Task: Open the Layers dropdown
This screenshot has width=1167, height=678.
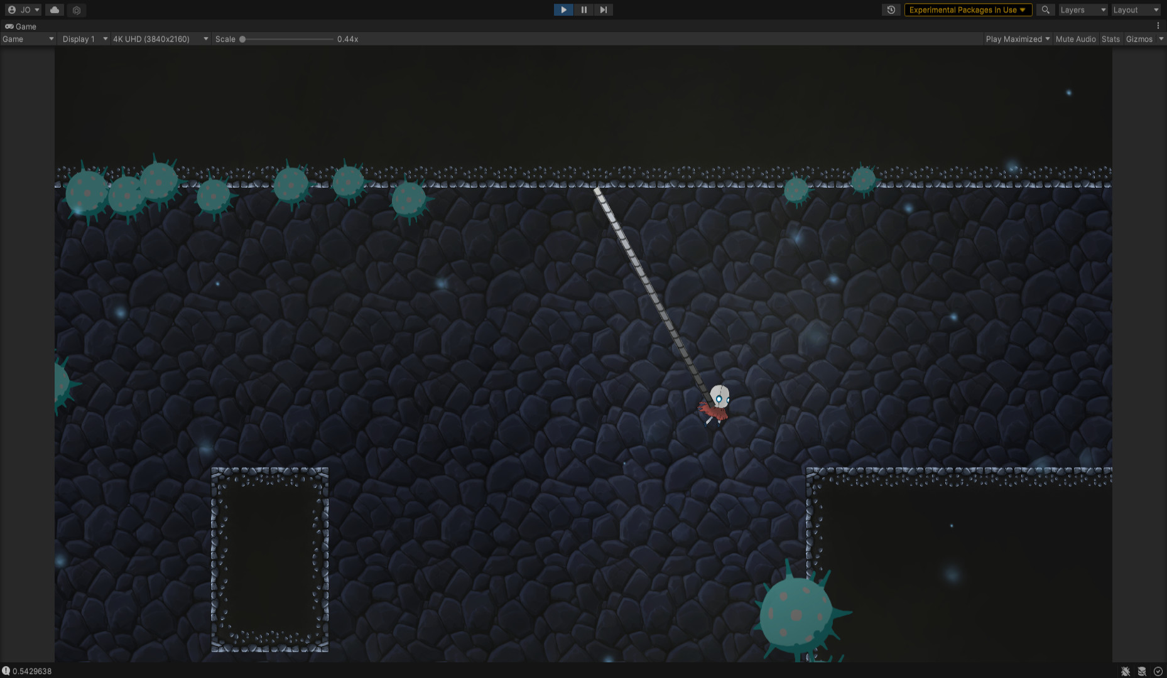Action: [x=1083, y=10]
